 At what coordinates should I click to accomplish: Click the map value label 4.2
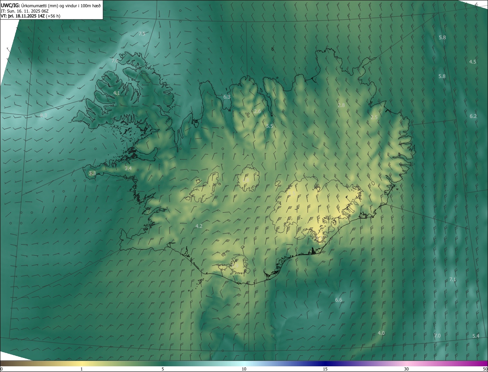[199, 226]
